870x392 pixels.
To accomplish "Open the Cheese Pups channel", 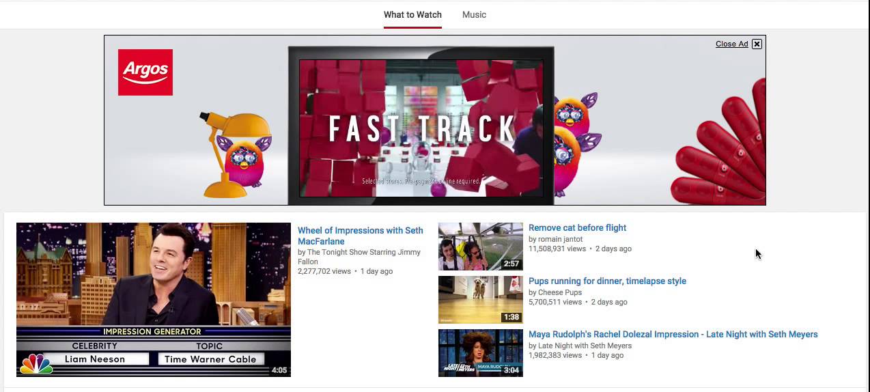I will tap(560, 292).
